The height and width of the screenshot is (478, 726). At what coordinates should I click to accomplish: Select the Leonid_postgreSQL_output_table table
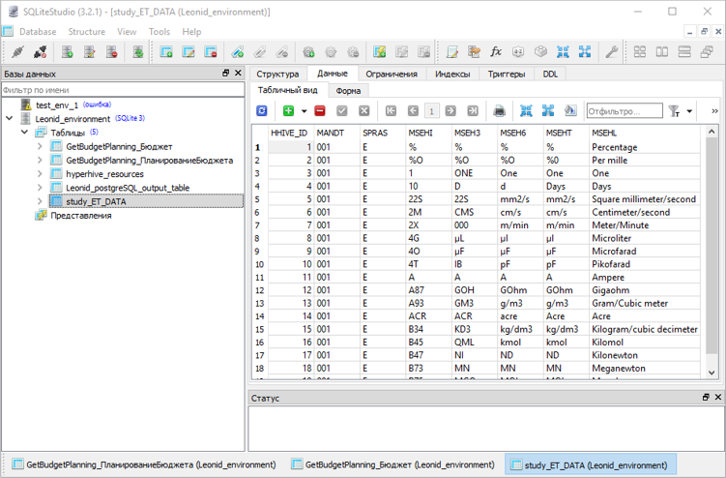[127, 188]
